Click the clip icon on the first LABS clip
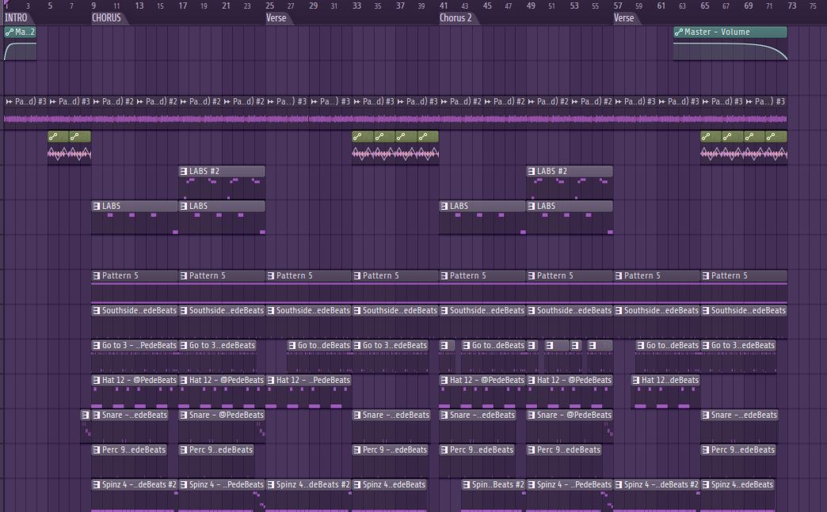The height and width of the screenshot is (512, 827). [x=98, y=206]
